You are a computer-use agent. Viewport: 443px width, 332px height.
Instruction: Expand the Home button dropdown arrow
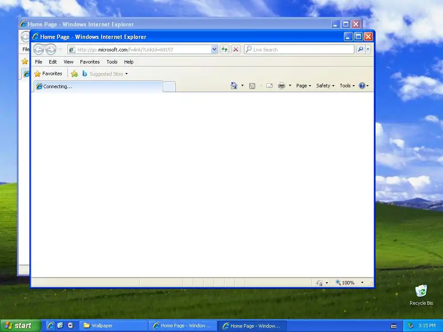pos(242,86)
